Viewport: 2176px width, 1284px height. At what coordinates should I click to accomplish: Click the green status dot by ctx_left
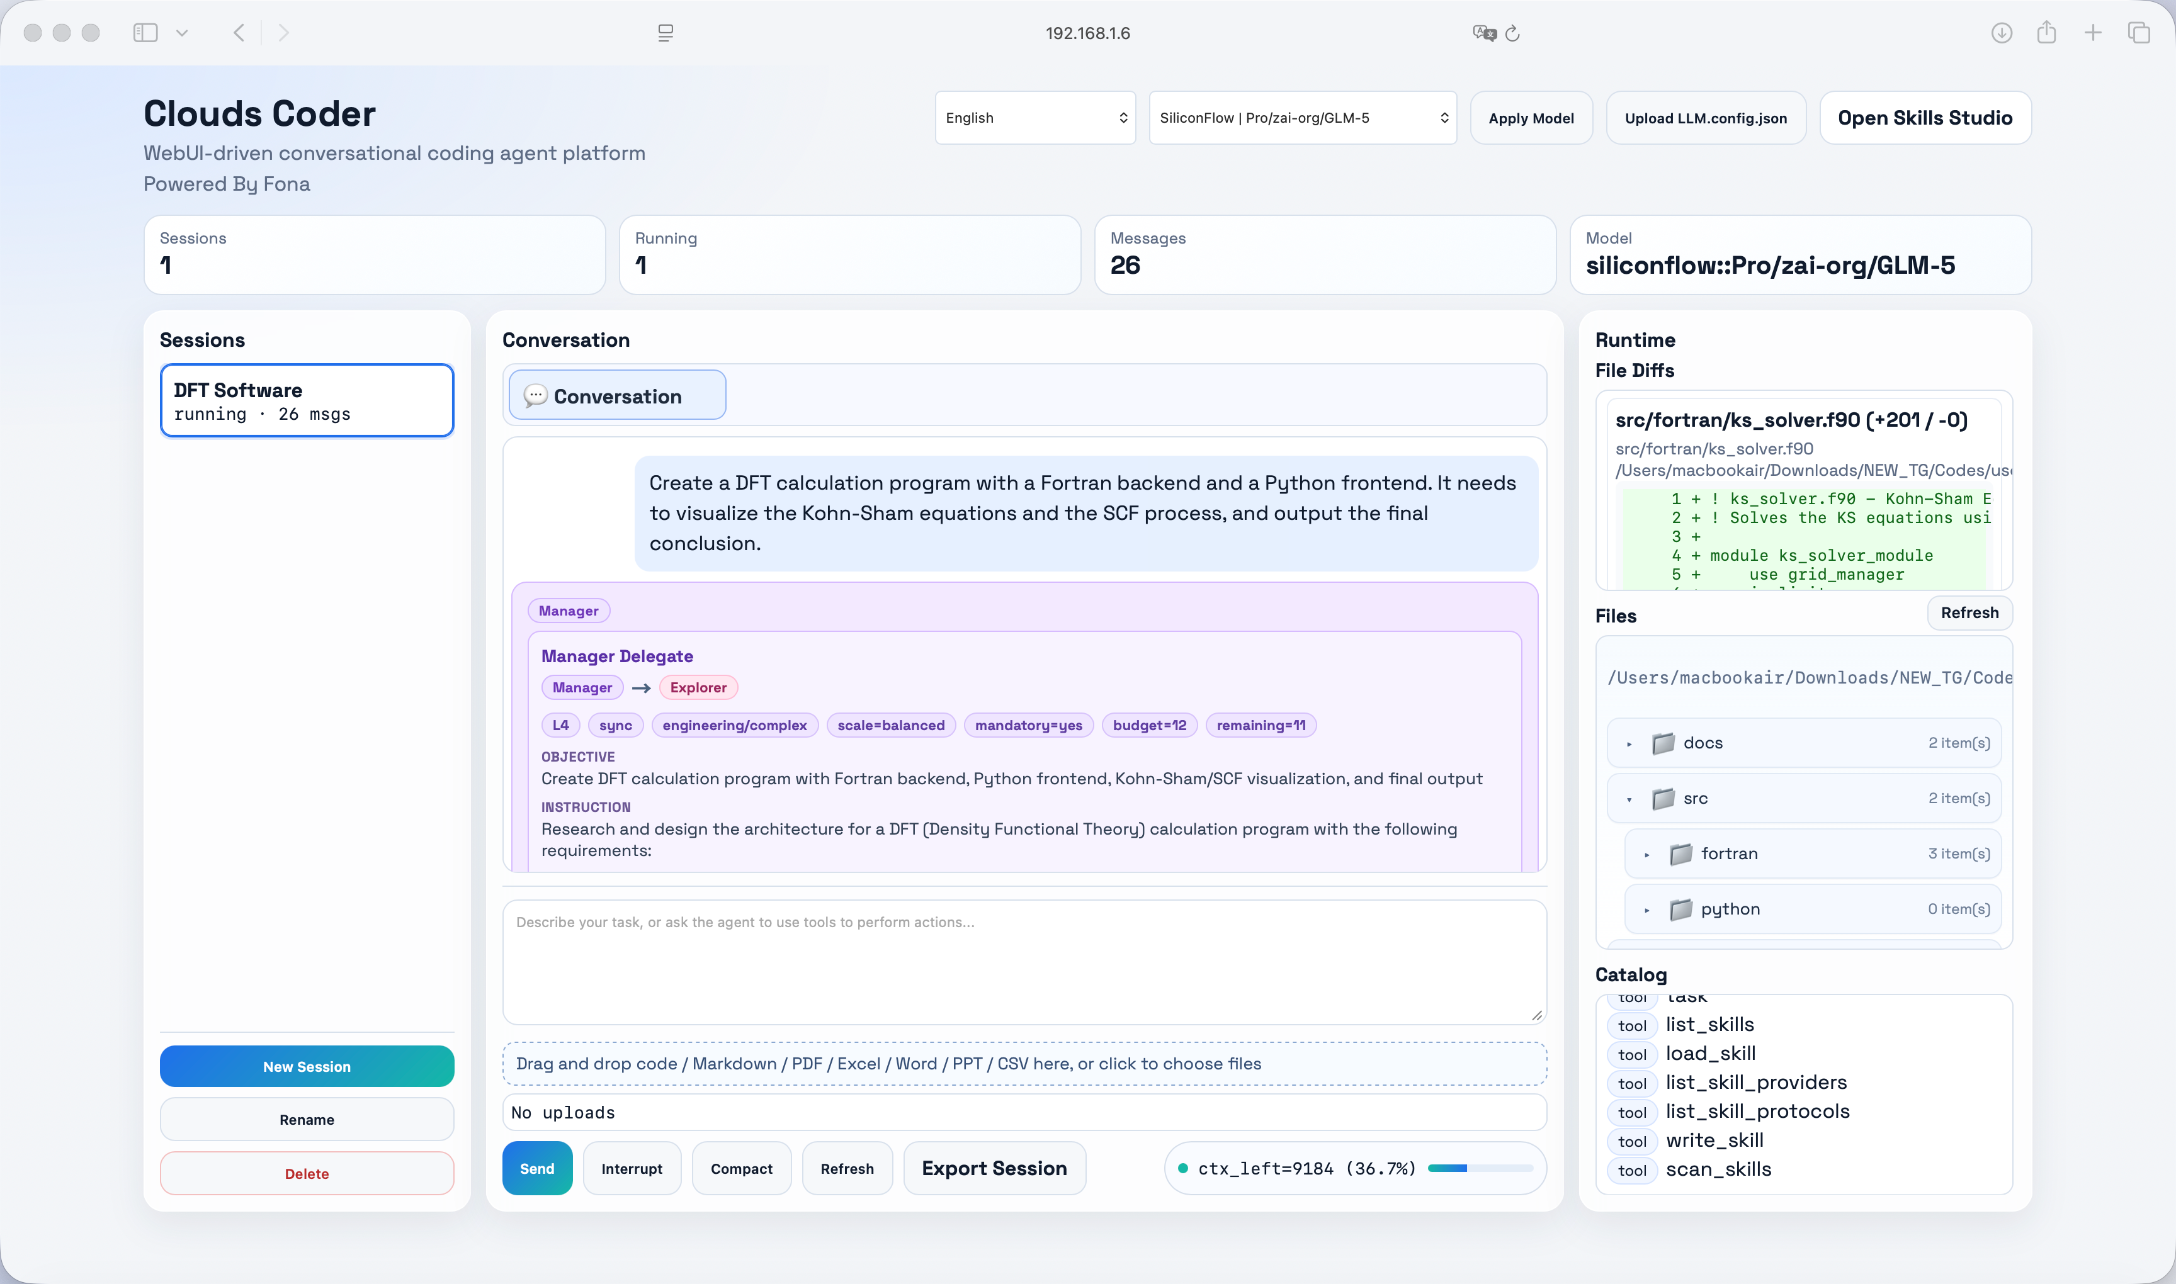point(1182,1168)
